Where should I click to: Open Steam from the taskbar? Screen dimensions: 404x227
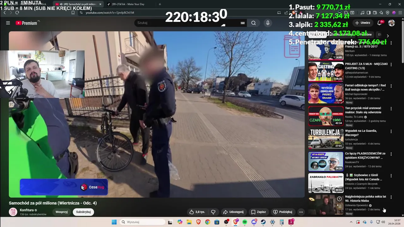tap(263, 222)
